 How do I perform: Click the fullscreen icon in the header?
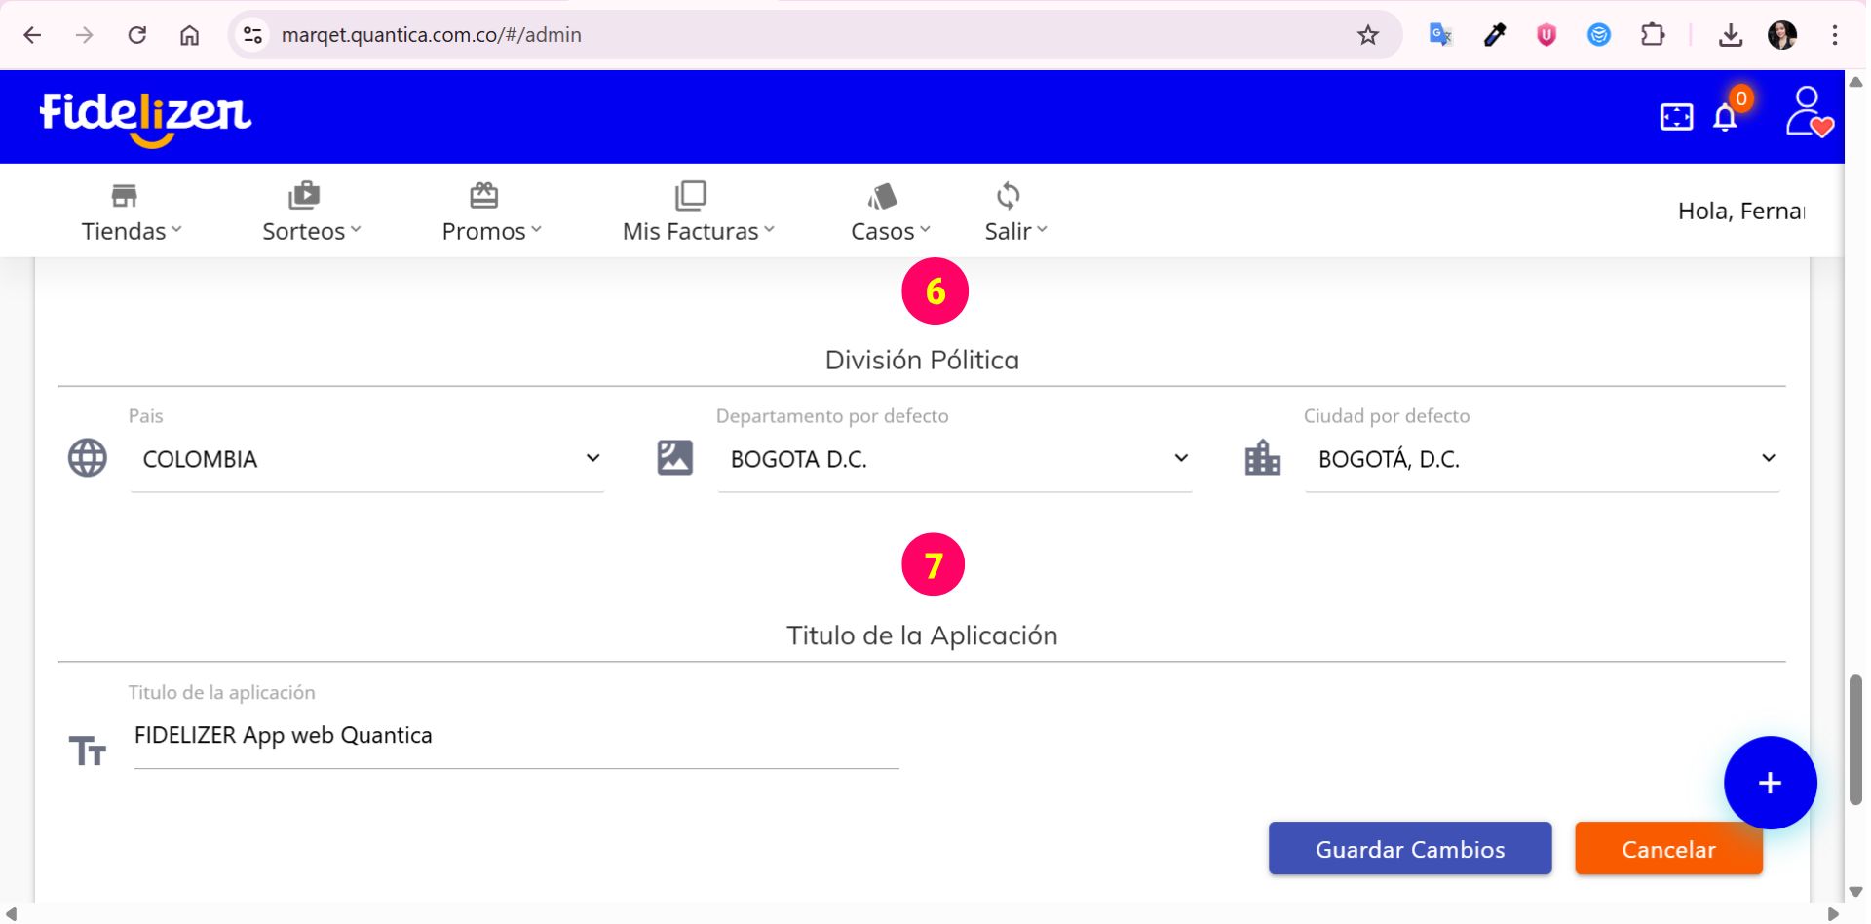[1676, 117]
